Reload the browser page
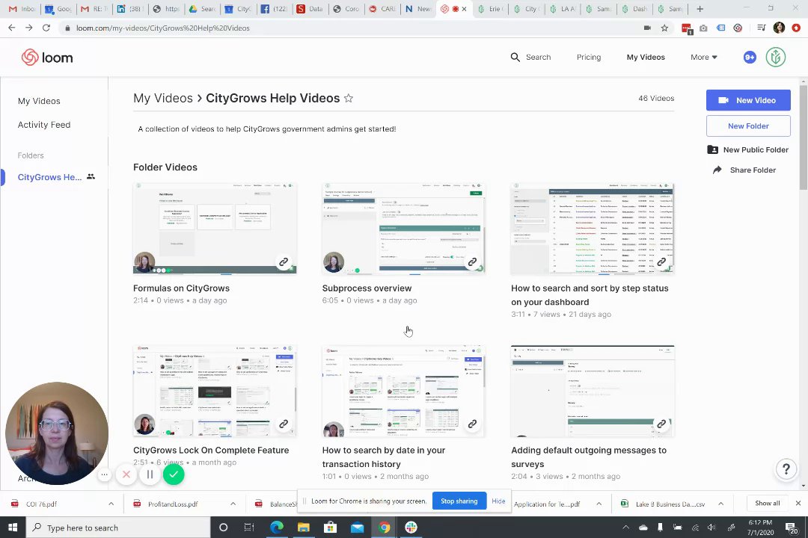 [x=46, y=28]
